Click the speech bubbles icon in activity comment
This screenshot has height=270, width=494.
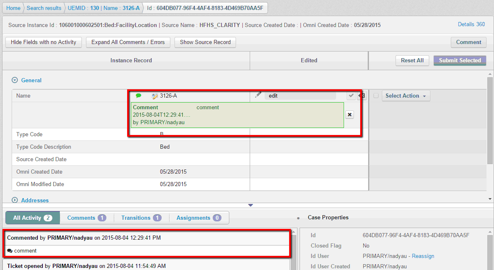(x=10, y=251)
